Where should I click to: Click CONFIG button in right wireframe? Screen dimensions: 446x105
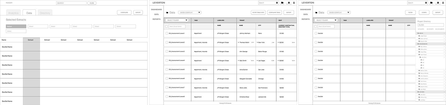click(x=424, y=12)
